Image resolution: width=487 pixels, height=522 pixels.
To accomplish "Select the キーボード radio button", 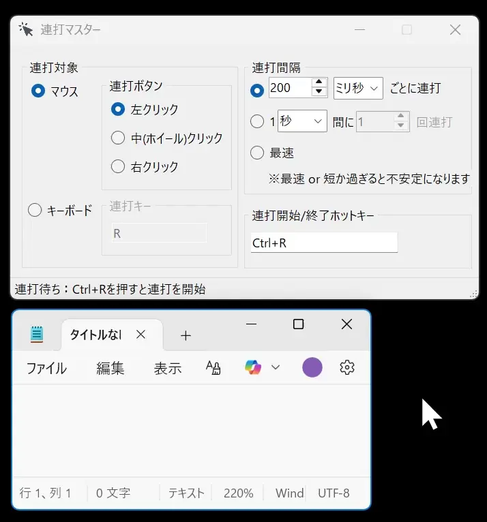I will pos(35,210).
